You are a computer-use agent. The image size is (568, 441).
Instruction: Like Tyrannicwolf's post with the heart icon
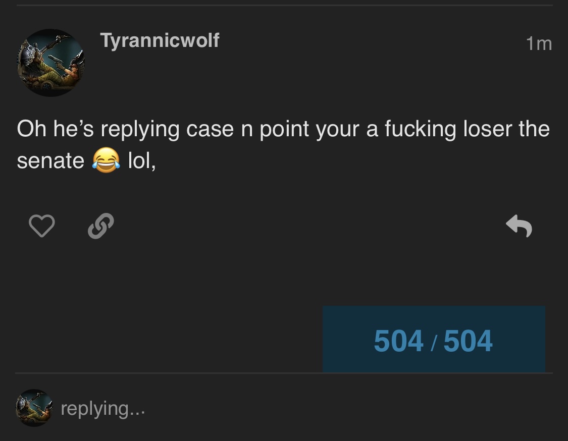(x=42, y=226)
